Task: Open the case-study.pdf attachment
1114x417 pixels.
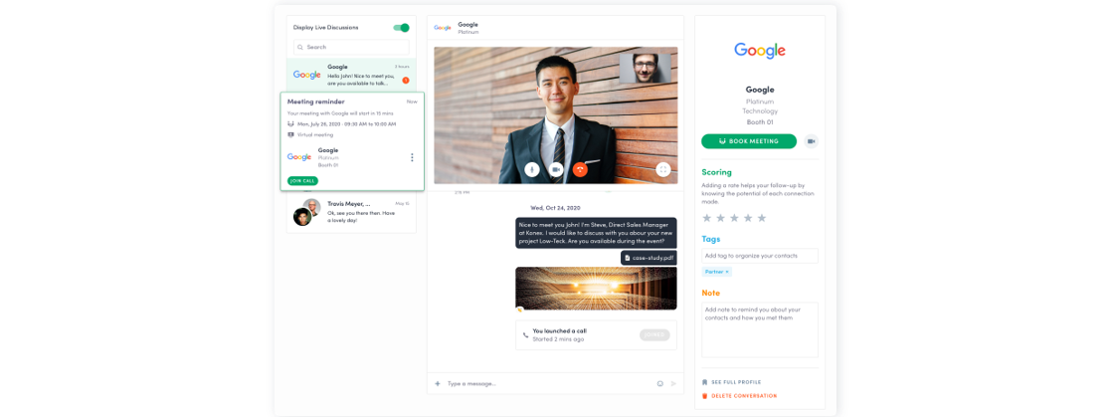Action: click(x=649, y=257)
